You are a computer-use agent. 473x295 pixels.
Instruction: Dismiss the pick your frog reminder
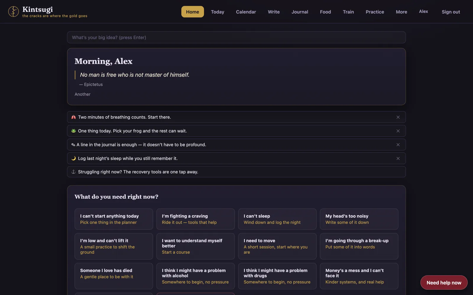click(x=398, y=131)
